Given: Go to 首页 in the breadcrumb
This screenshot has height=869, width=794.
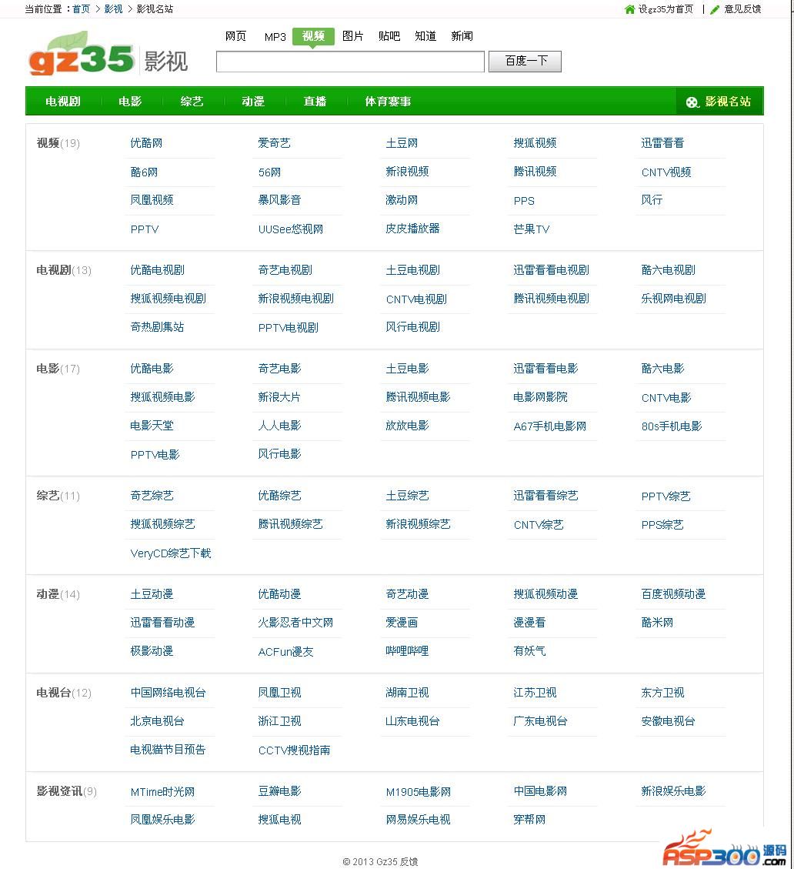Looking at the screenshot, I should (81, 9).
